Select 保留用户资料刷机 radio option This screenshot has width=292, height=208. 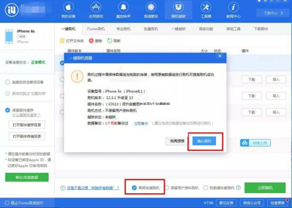167,188
